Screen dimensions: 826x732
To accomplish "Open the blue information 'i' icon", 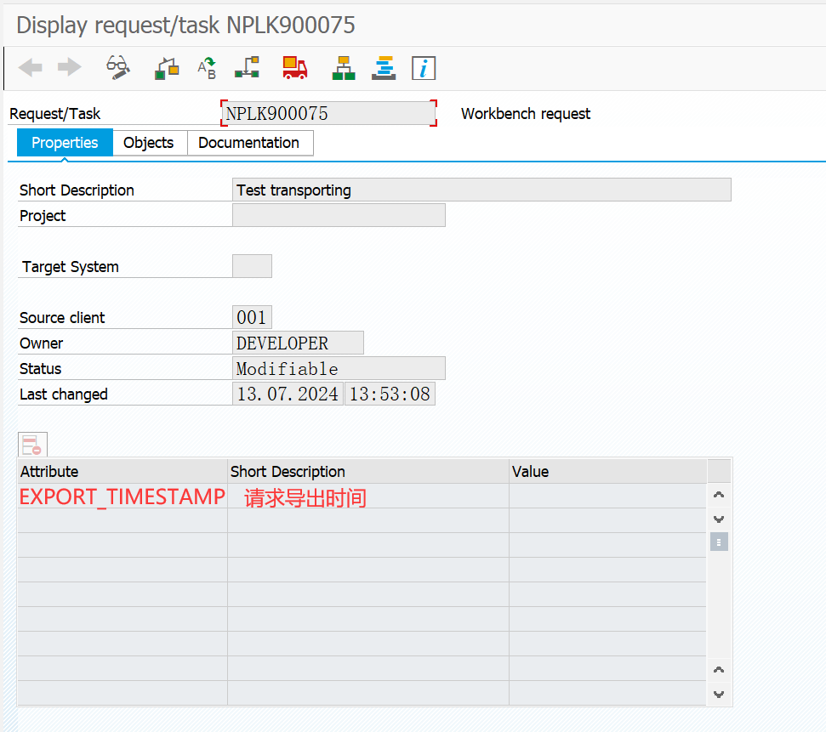I will pyautogui.click(x=424, y=68).
